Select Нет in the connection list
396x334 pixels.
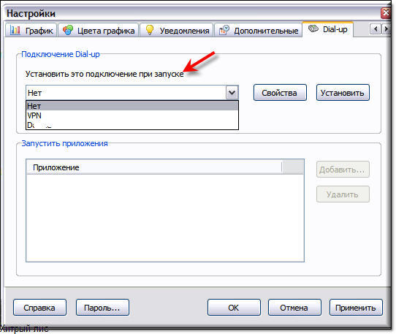point(132,106)
